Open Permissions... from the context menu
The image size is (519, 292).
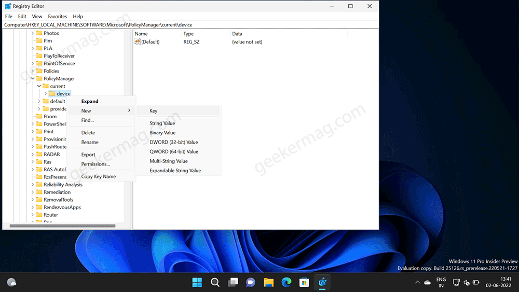[101, 164]
